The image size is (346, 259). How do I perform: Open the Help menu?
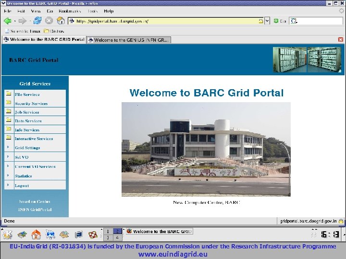(x=109, y=11)
